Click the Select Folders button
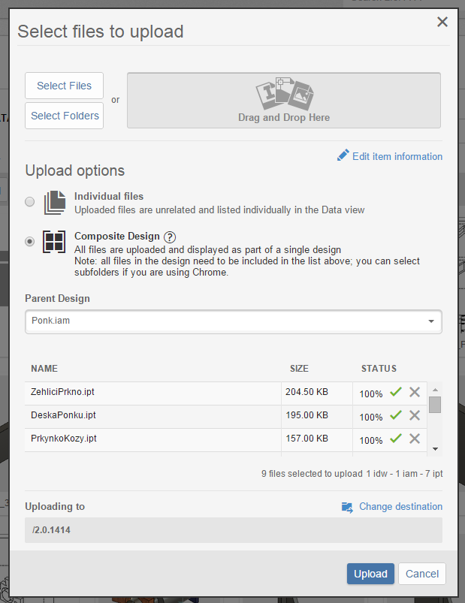The image size is (465, 603). click(64, 116)
